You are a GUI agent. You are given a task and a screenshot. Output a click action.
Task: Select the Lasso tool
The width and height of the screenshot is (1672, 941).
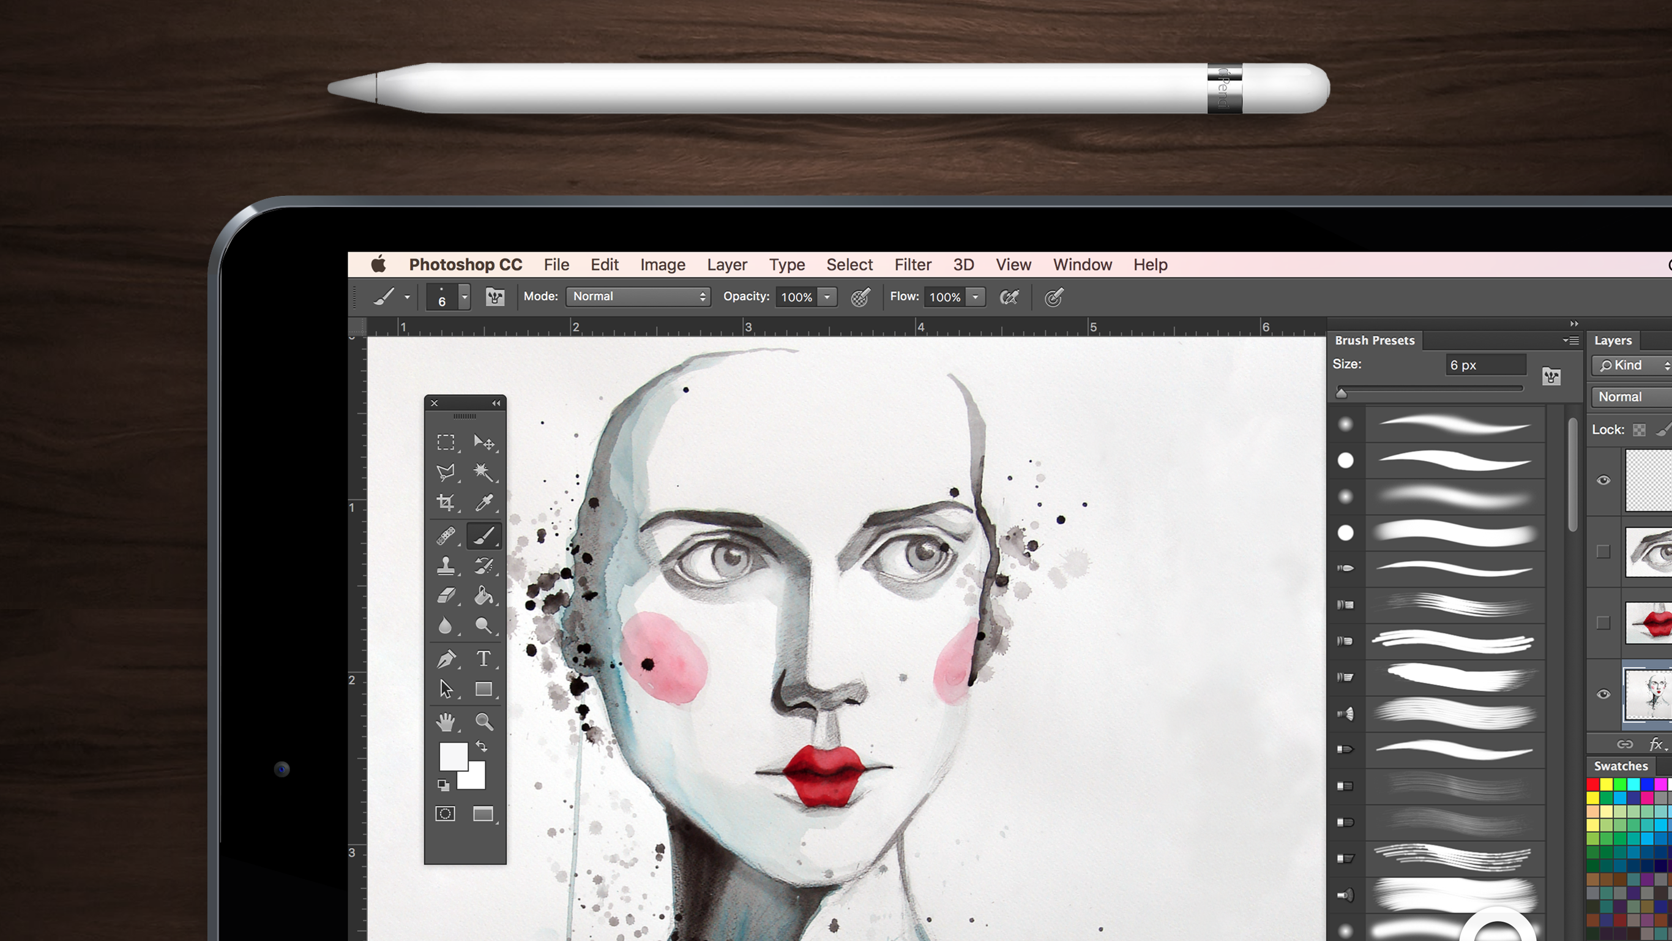point(446,472)
